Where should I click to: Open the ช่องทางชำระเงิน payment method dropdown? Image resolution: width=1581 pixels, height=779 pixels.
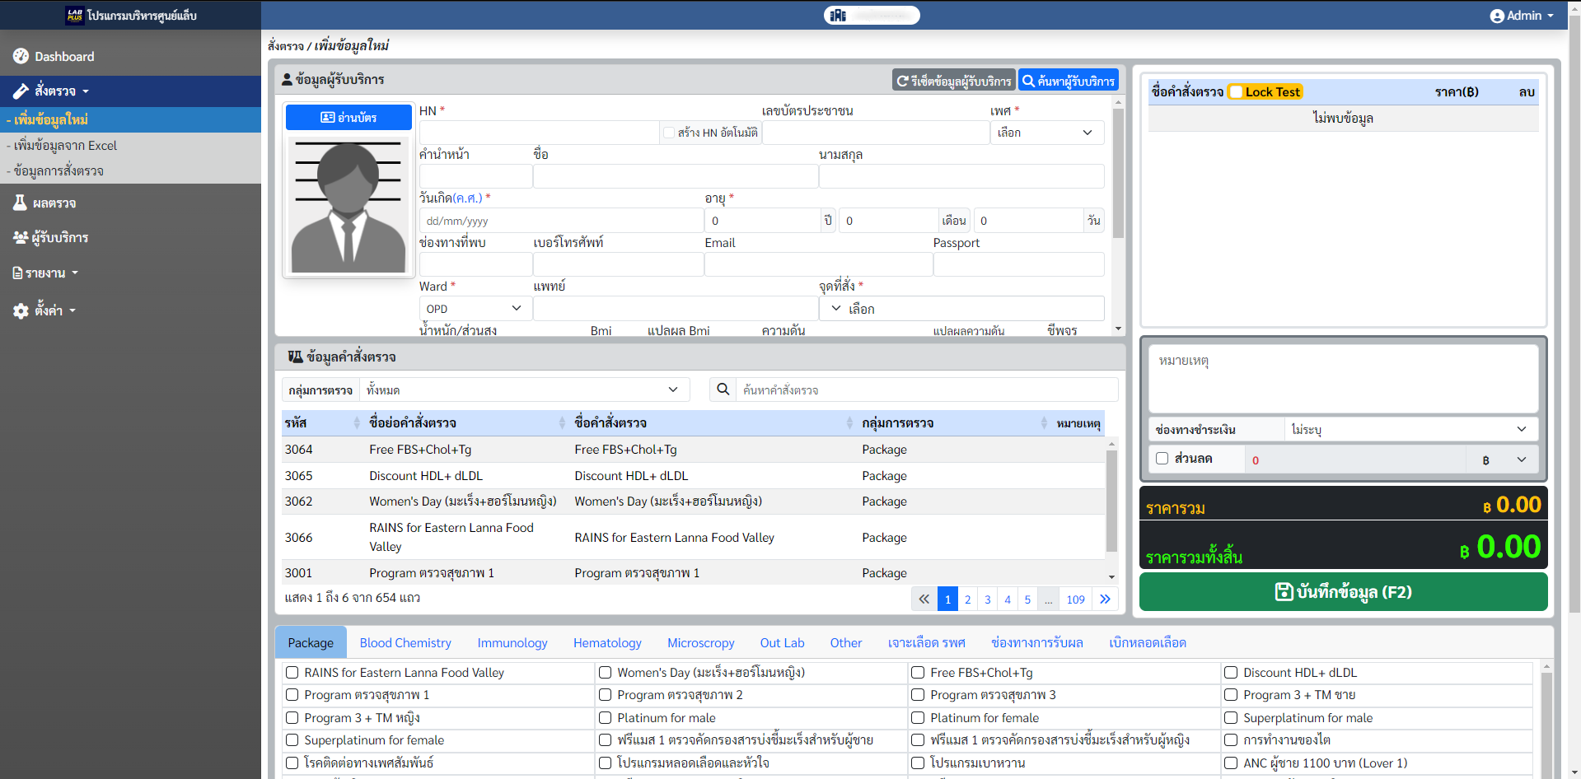pyautogui.click(x=1410, y=429)
